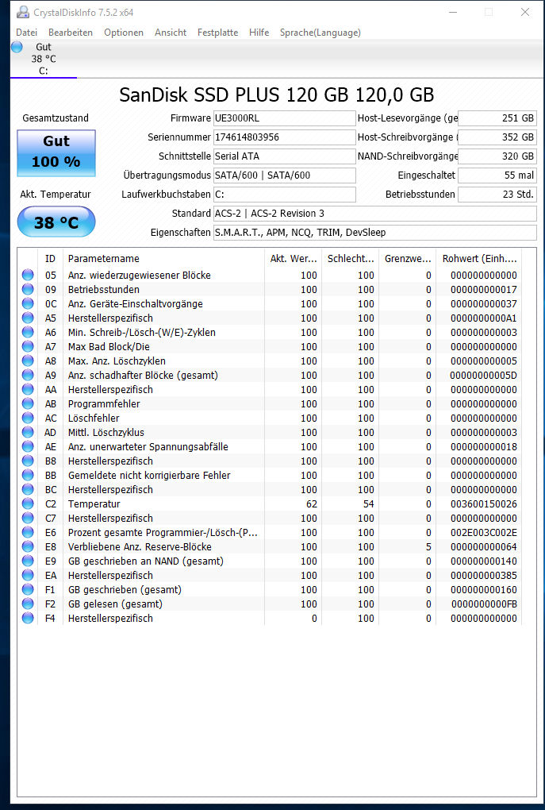Click the Eingeschaltet value 55 mal
The image size is (545, 810).
[497, 175]
